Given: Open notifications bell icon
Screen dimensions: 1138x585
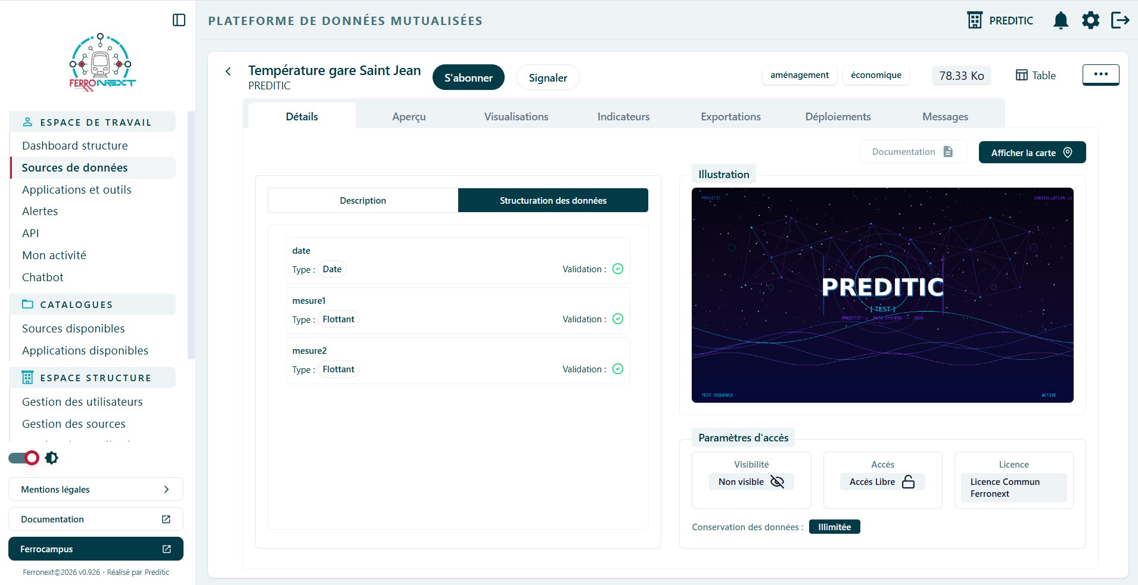Looking at the screenshot, I should tap(1061, 21).
